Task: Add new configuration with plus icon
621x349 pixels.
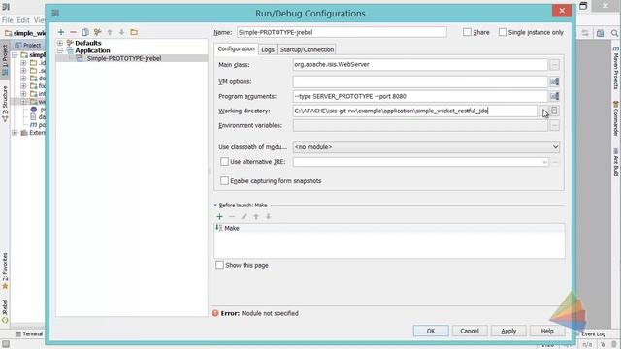Action: [x=61, y=32]
